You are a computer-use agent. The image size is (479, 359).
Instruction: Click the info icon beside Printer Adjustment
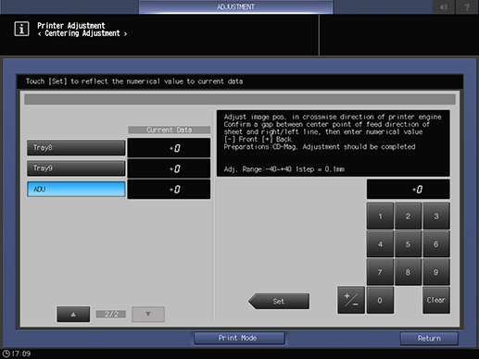tap(21, 29)
